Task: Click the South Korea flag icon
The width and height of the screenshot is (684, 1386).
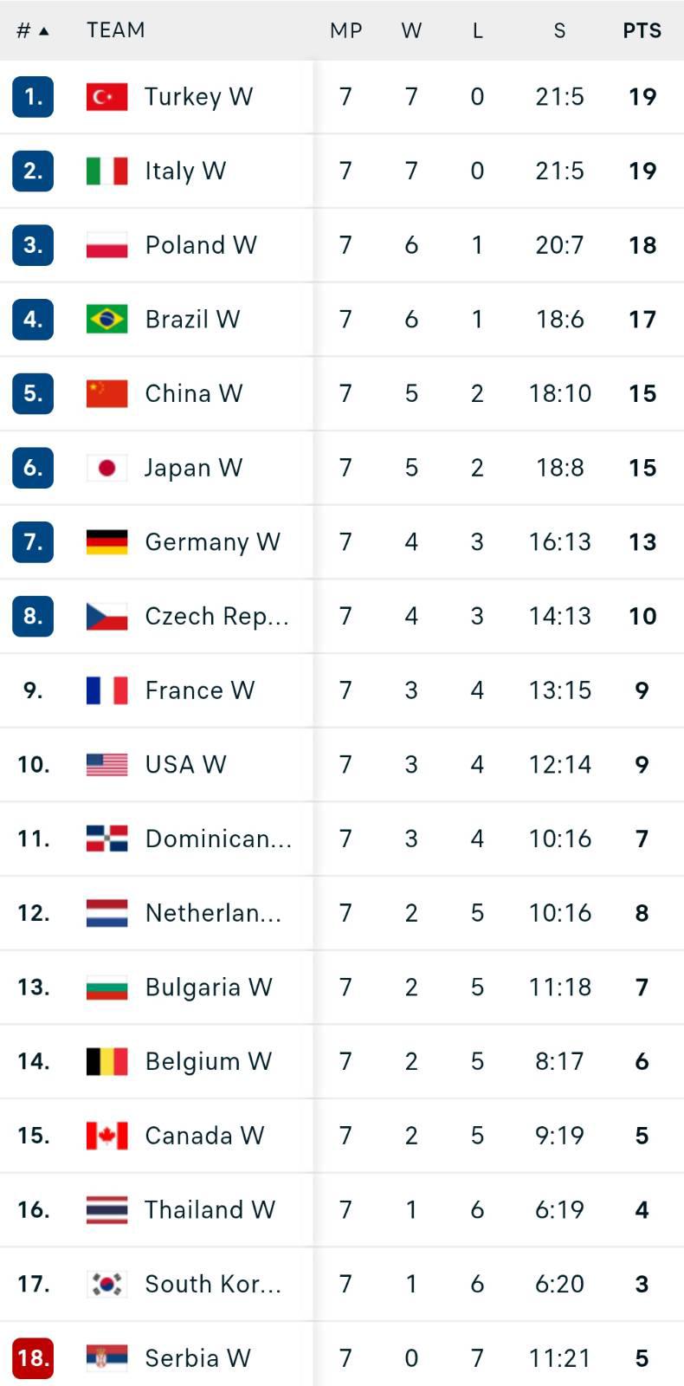Action: click(x=106, y=1284)
